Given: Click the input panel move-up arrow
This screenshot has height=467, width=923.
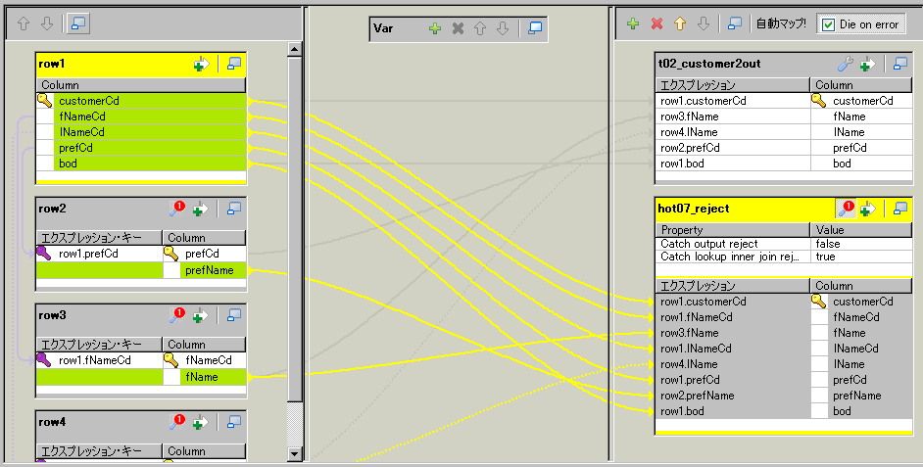Looking at the screenshot, I should (24, 23).
